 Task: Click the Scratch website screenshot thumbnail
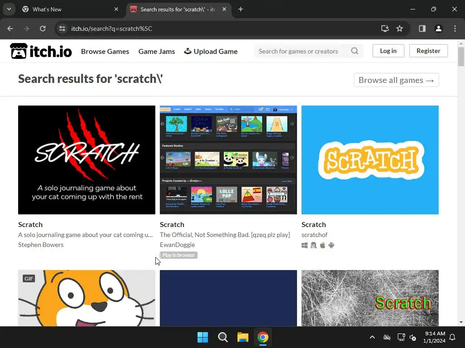coord(228,160)
